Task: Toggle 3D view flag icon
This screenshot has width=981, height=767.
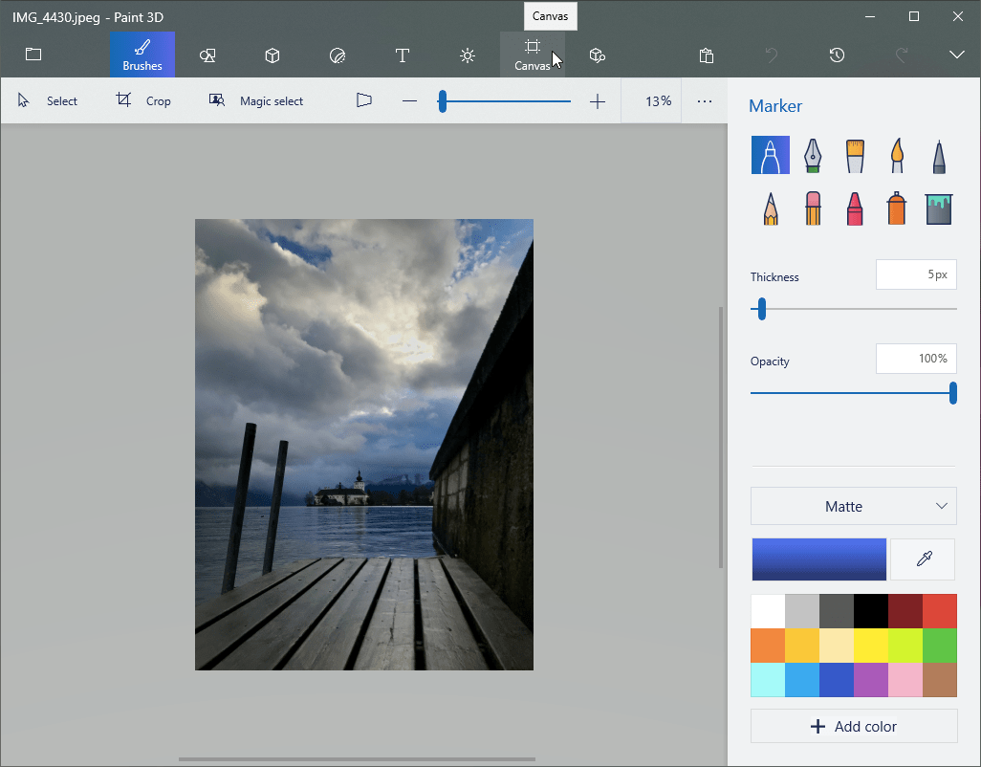Action: coord(364,100)
